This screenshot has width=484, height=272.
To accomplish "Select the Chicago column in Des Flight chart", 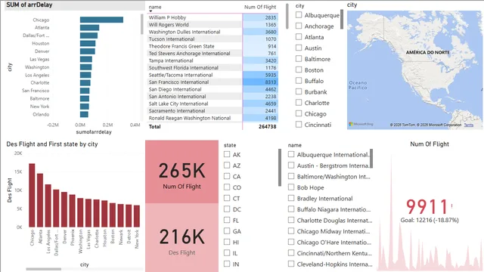I will coord(32,195).
